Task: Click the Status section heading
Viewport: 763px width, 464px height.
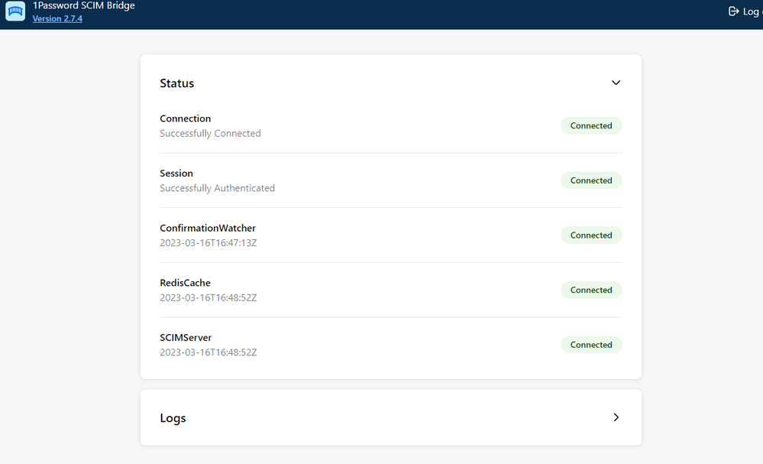Action: (x=176, y=83)
